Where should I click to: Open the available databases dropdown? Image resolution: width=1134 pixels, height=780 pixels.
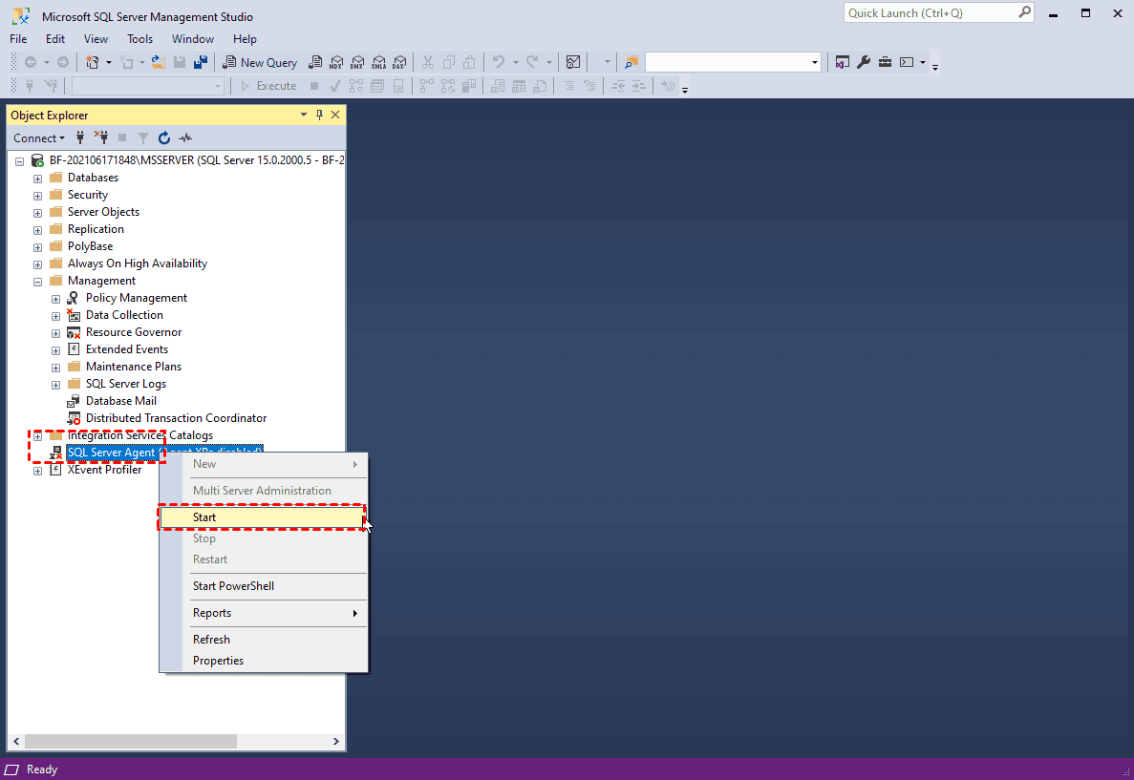(x=147, y=86)
